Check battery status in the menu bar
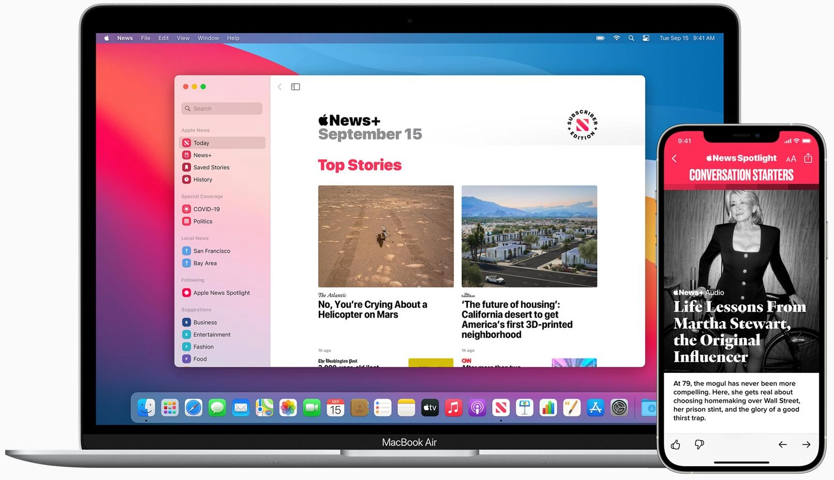Viewport: 834px width, 480px height. coord(600,38)
